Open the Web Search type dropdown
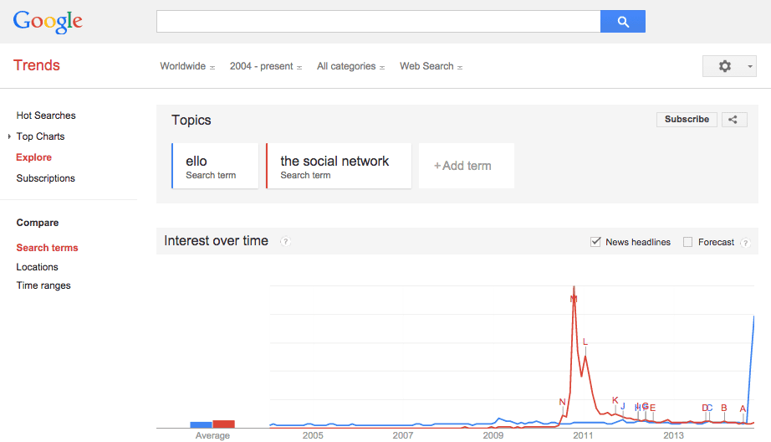771x442 pixels. click(x=431, y=66)
